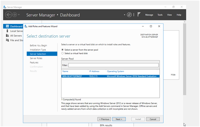
Task: Restore down the Server Manager window
Action: coord(173,7)
